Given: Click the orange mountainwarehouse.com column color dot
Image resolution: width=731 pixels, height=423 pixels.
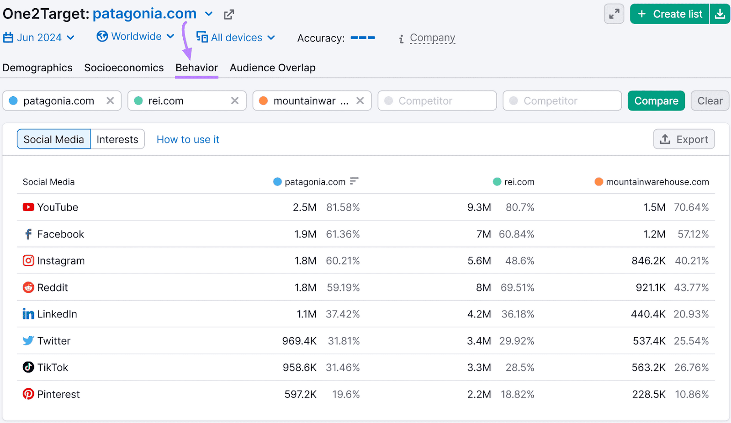Looking at the screenshot, I should pyautogui.click(x=599, y=182).
